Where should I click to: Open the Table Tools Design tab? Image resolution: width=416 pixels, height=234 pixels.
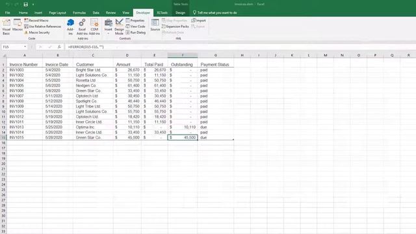[180, 13]
